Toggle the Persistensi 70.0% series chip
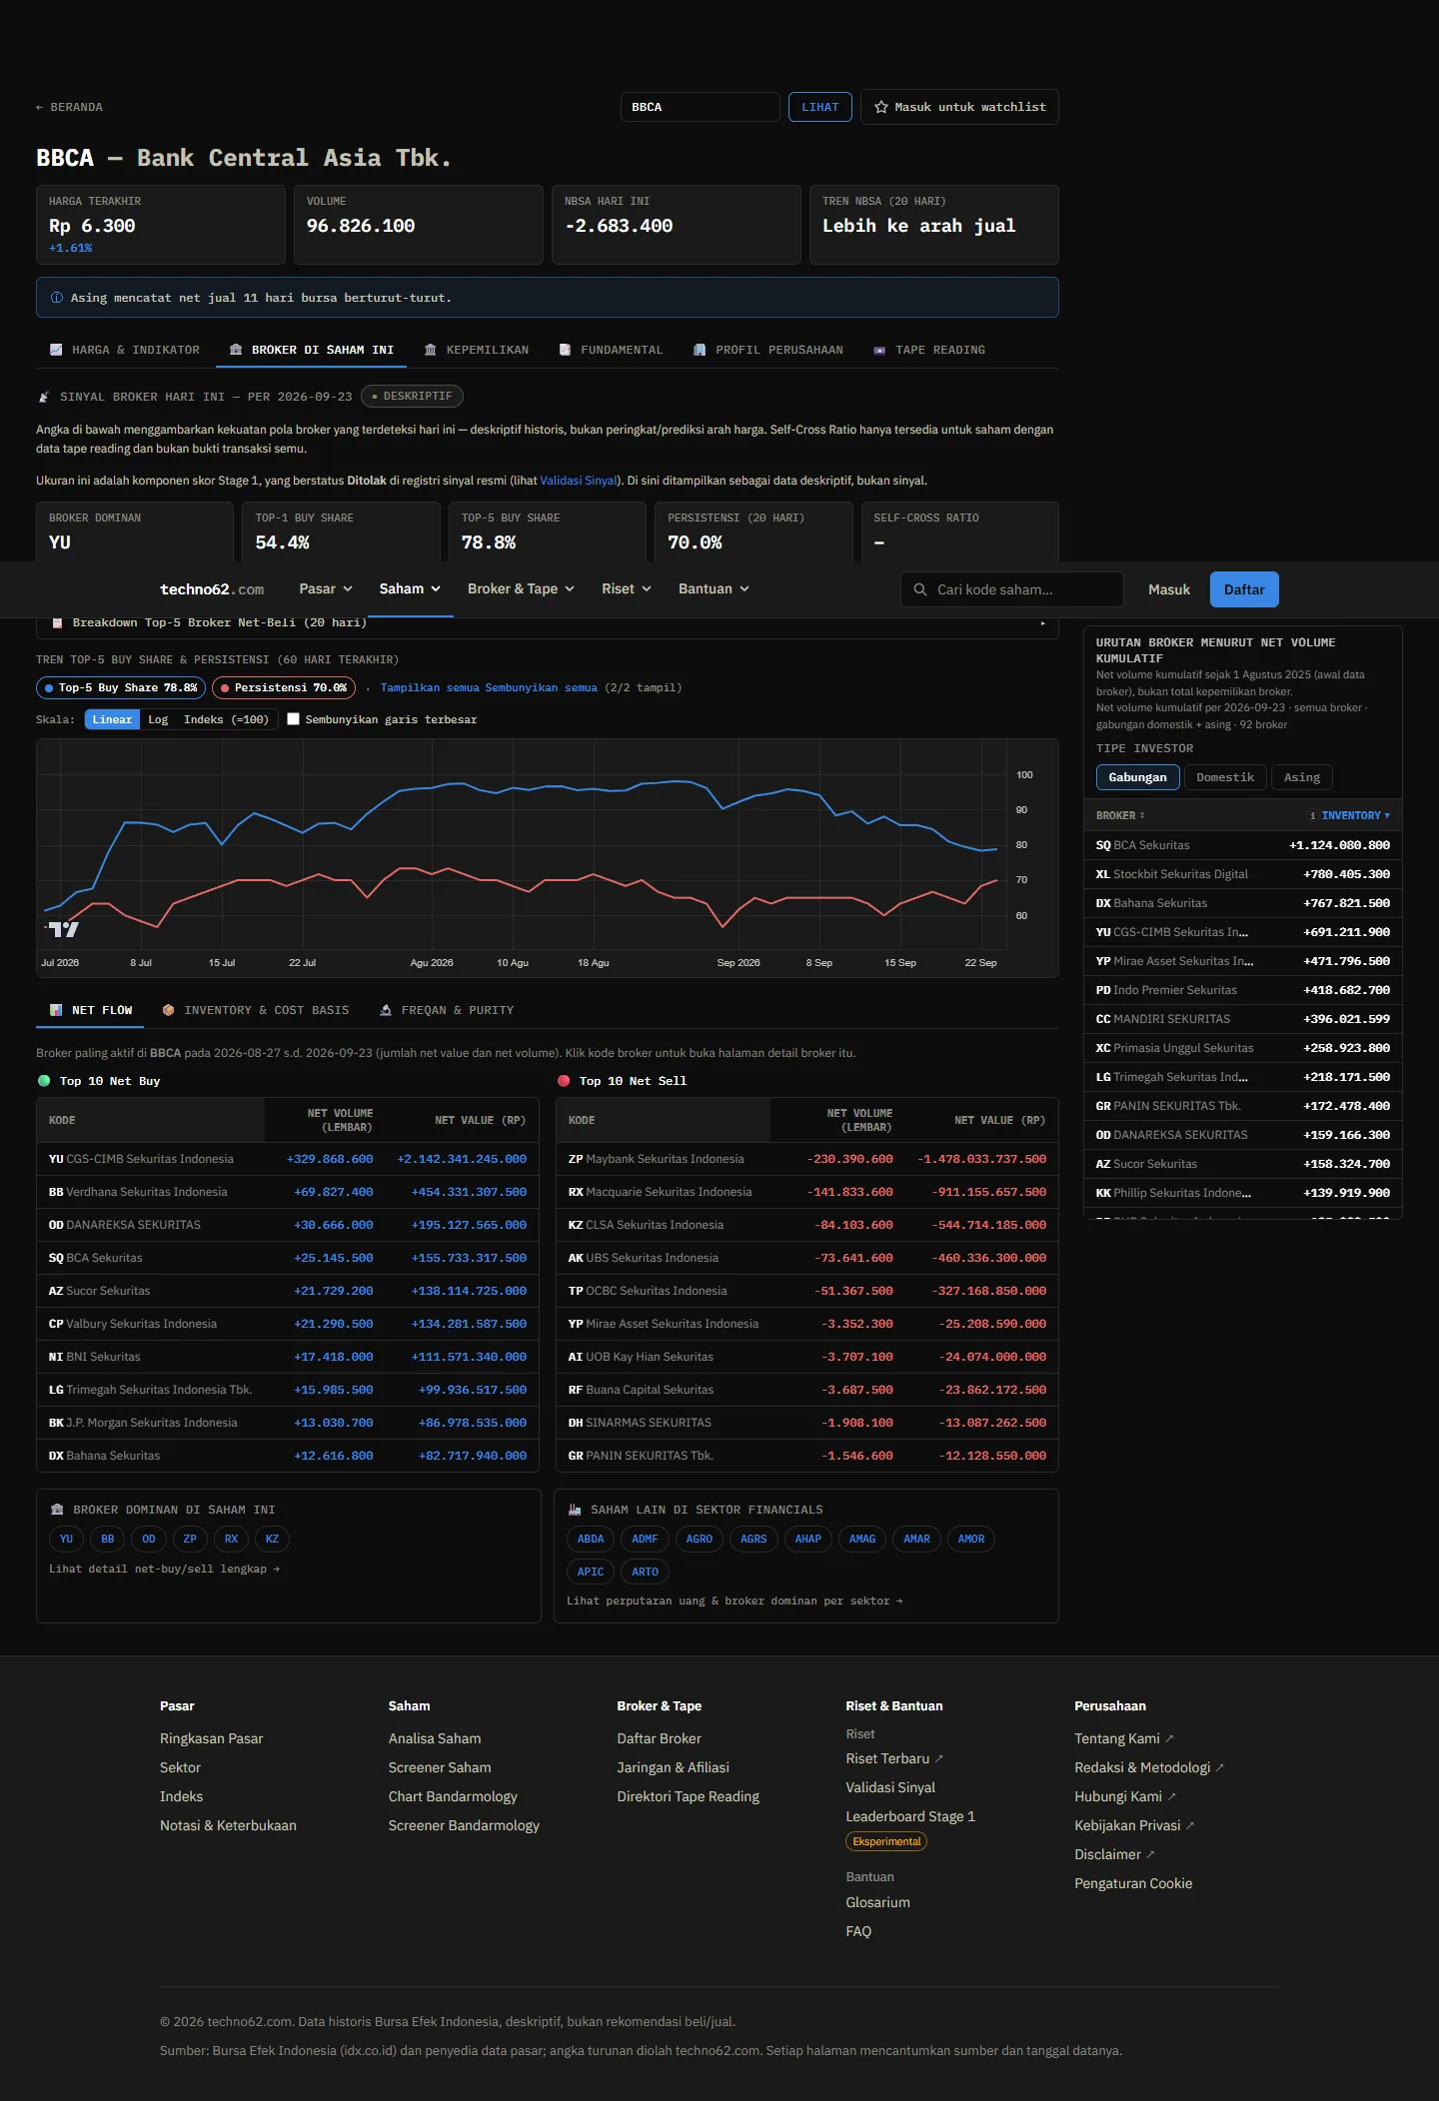Viewport: 1439px width, 2101px height. coord(284,687)
